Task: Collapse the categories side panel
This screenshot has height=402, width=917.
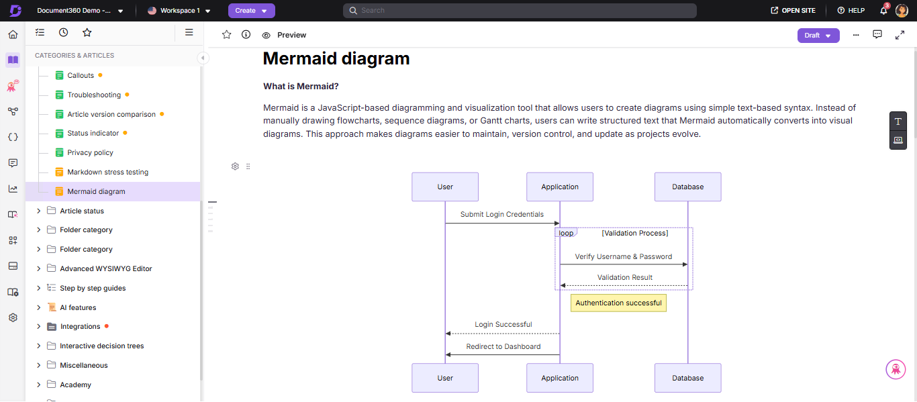Action: point(203,58)
